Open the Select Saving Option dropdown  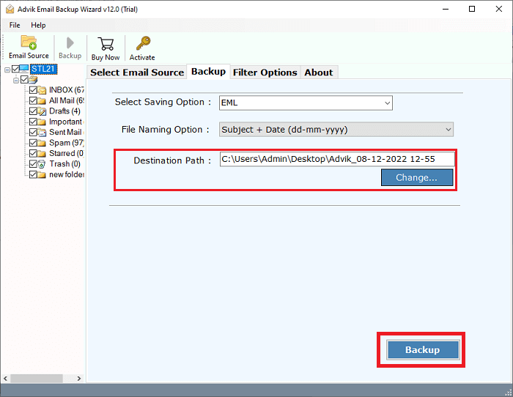click(306, 103)
